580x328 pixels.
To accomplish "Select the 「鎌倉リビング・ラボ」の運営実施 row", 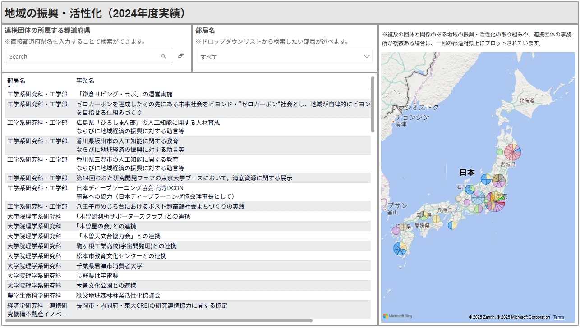I will pyautogui.click(x=124, y=94).
